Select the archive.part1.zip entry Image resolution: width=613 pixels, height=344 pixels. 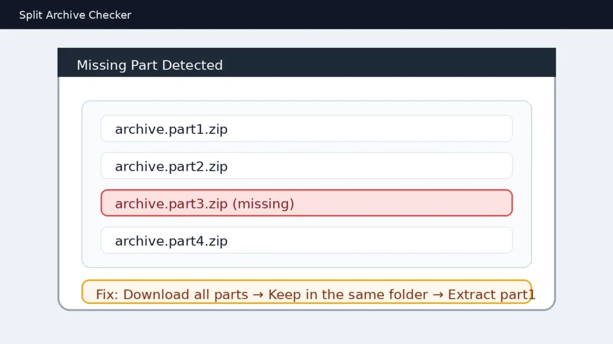(306, 128)
